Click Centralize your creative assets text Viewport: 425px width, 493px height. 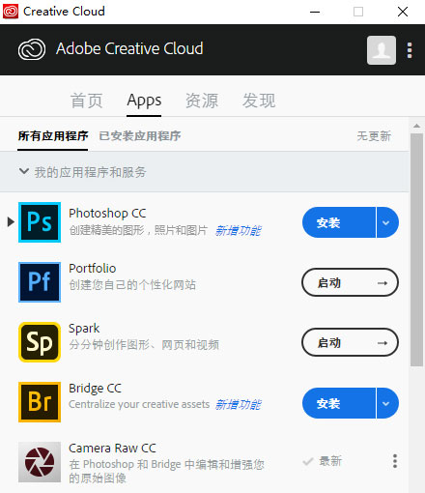pyautogui.click(x=139, y=404)
